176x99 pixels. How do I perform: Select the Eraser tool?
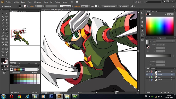6,30
